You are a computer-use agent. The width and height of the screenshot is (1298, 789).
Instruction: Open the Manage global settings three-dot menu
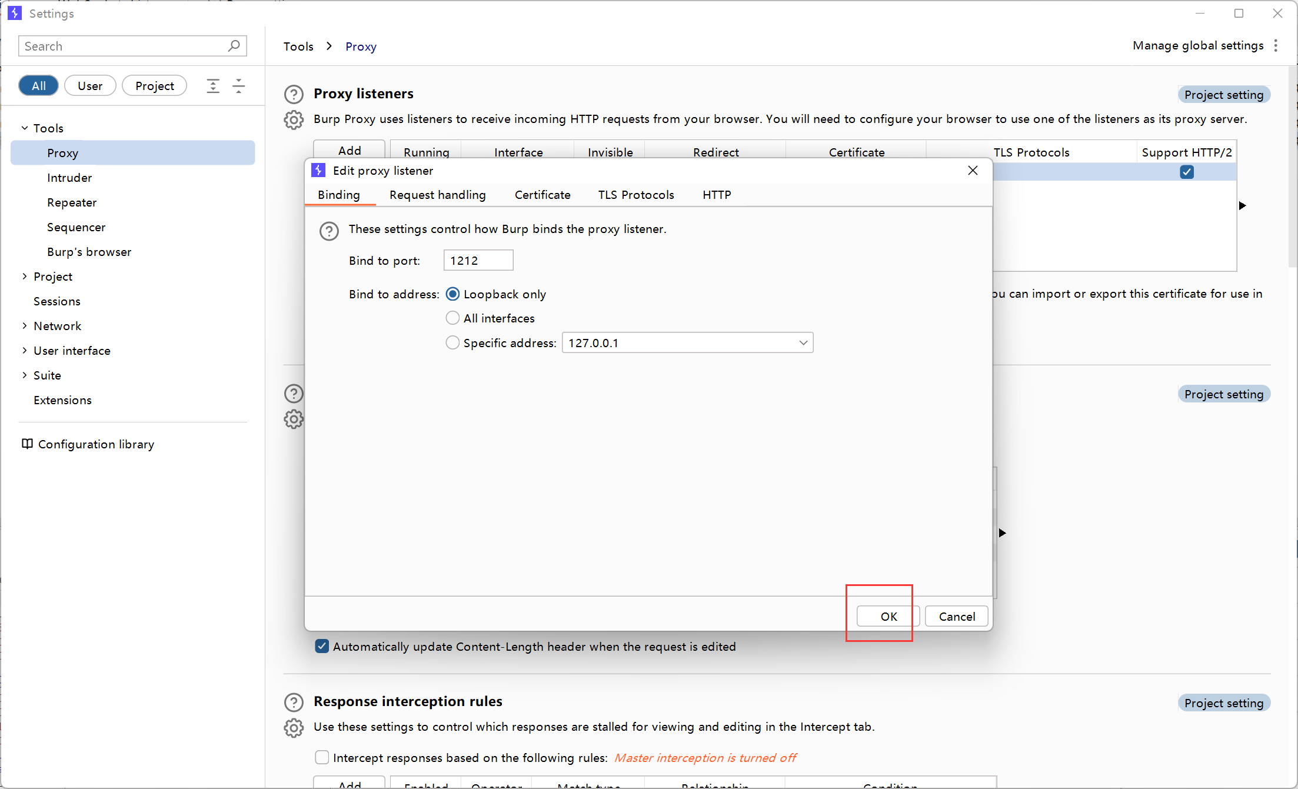pyautogui.click(x=1276, y=46)
